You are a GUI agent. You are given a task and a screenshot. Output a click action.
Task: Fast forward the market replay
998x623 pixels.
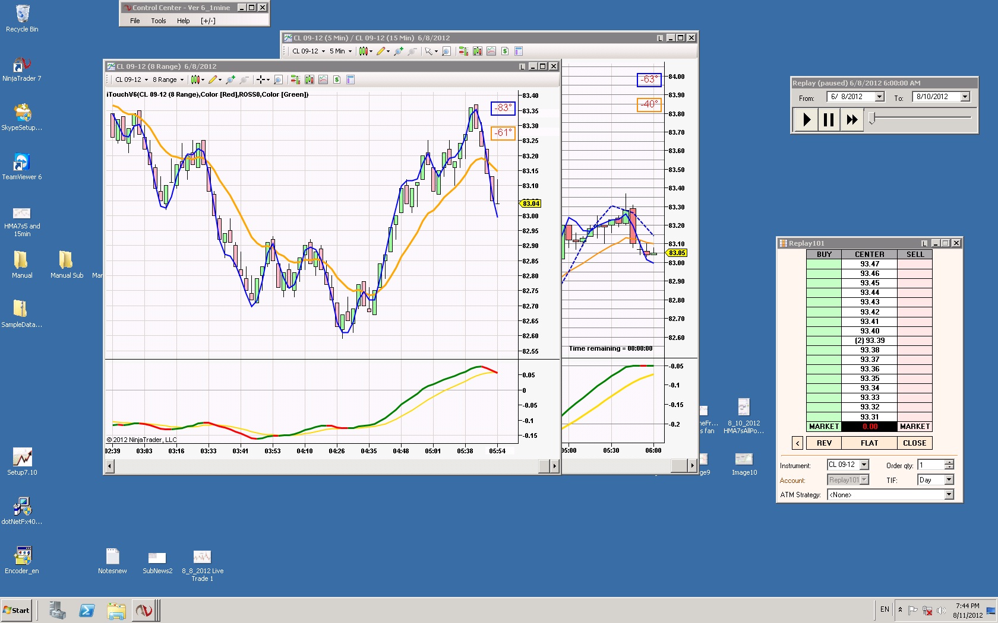(852, 120)
